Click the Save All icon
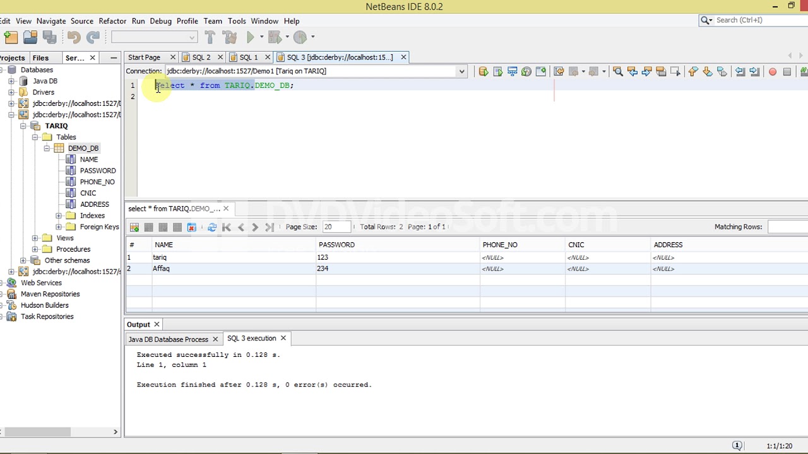The height and width of the screenshot is (454, 808). click(x=50, y=37)
